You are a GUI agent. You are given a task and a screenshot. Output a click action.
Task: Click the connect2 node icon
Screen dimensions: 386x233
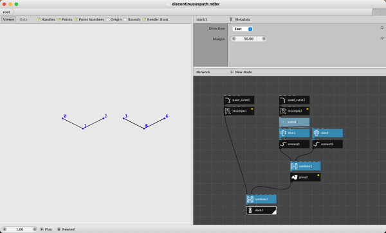pyautogui.click(x=317, y=144)
